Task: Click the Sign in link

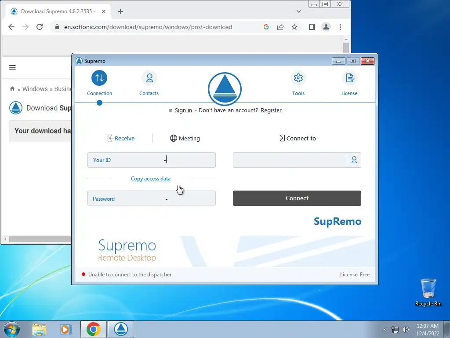Action: pyautogui.click(x=183, y=110)
